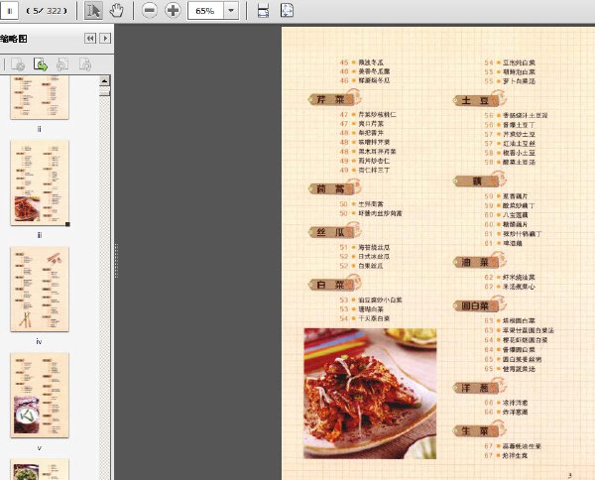Image resolution: width=595 pixels, height=480 pixels.
Task: Choose fit-width scrolling mode icon
Action: pos(264,11)
